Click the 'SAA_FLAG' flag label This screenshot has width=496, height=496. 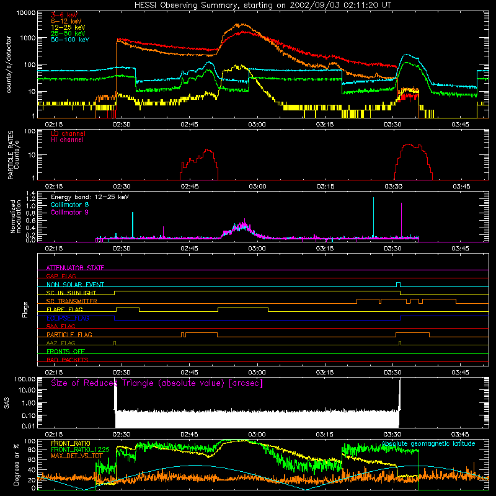point(61,326)
